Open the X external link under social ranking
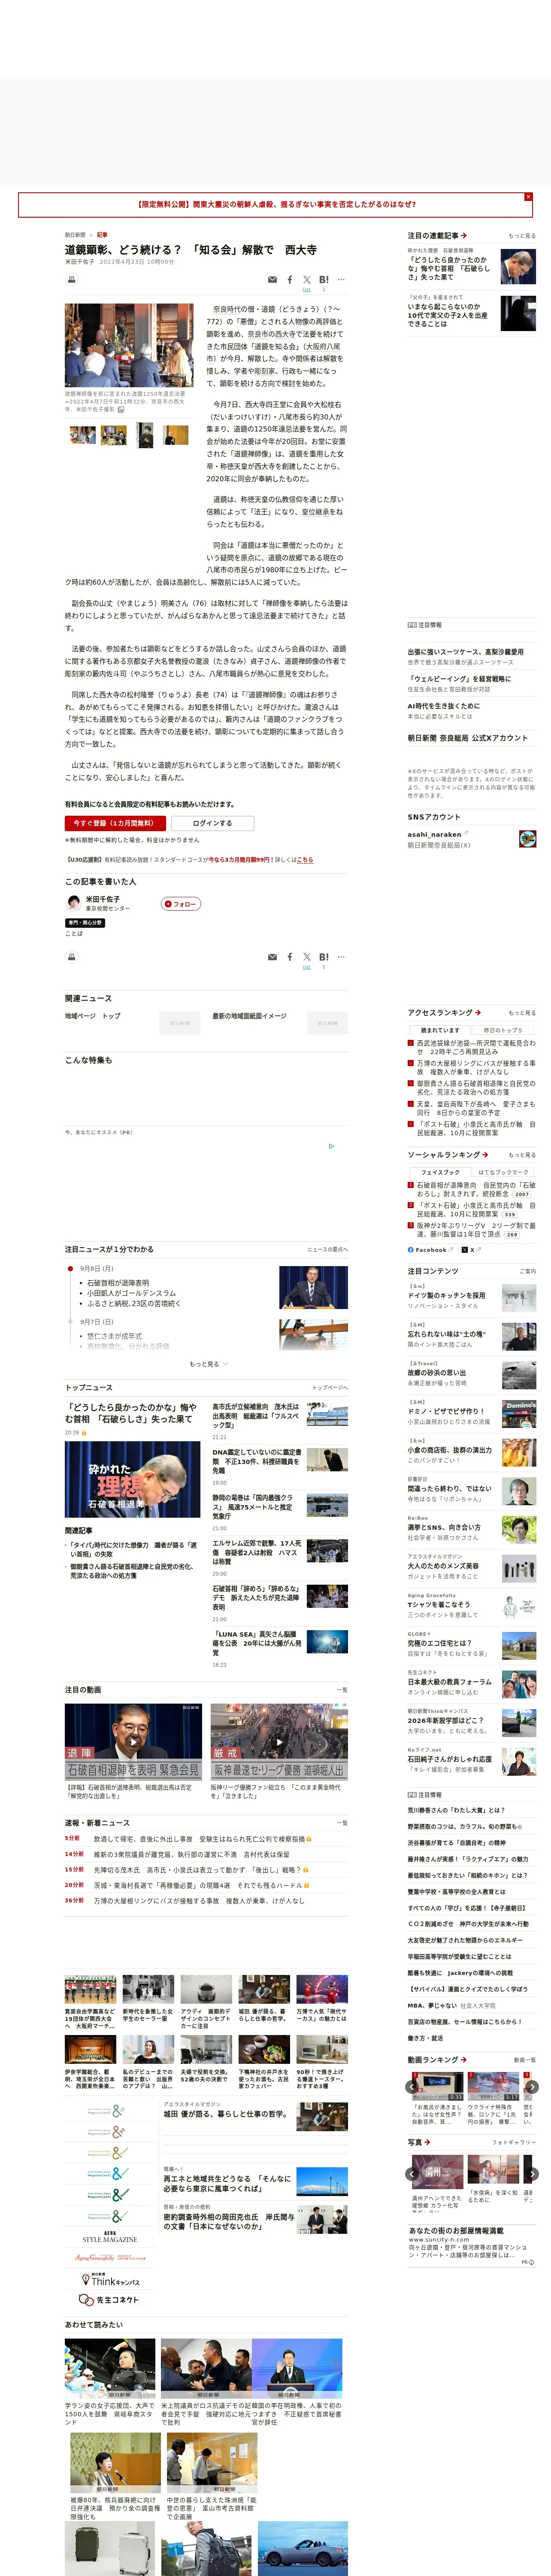 click(x=471, y=1250)
